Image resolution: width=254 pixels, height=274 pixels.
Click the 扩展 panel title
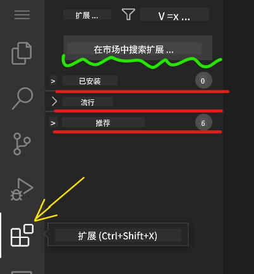click(87, 15)
